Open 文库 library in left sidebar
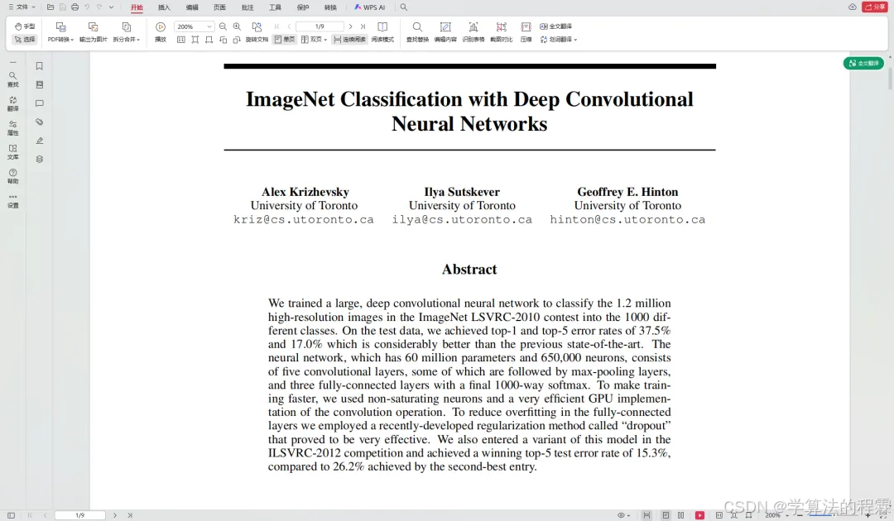 pyautogui.click(x=12, y=152)
